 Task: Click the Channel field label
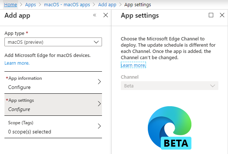[130, 77]
